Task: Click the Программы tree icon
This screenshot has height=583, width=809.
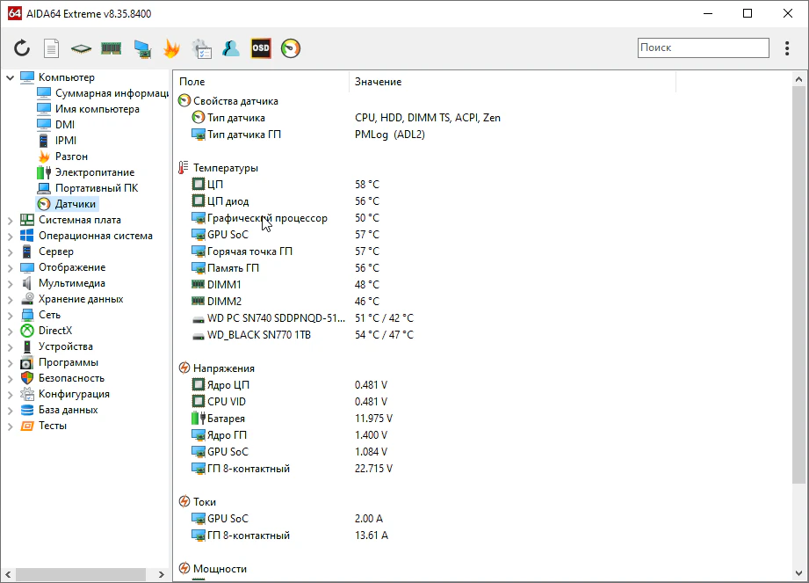Action: 27,362
